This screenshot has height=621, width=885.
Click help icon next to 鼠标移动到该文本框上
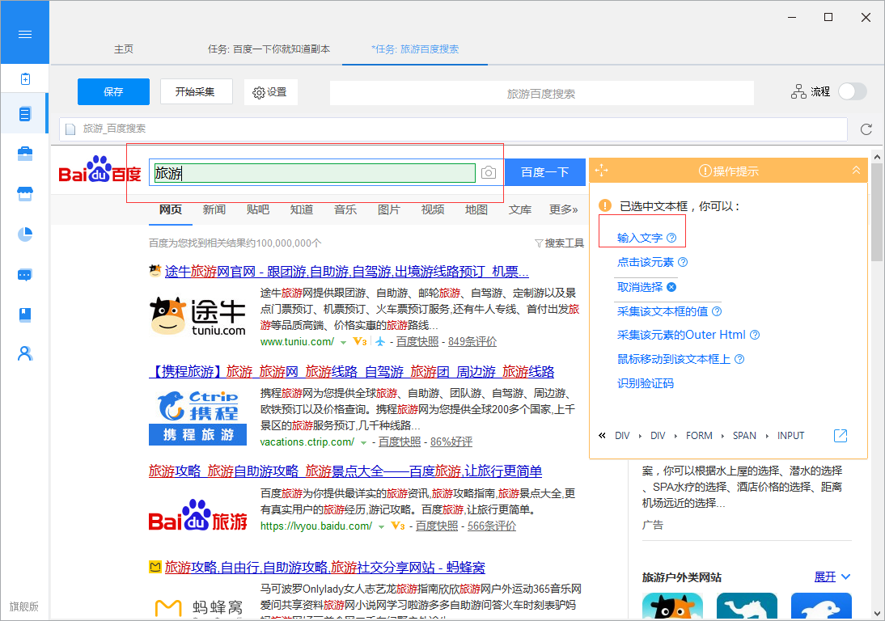[x=739, y=359]
